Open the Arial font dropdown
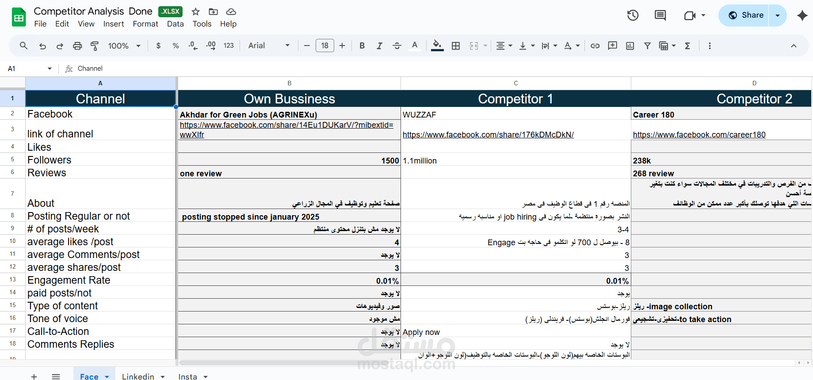 click(269, 46)
